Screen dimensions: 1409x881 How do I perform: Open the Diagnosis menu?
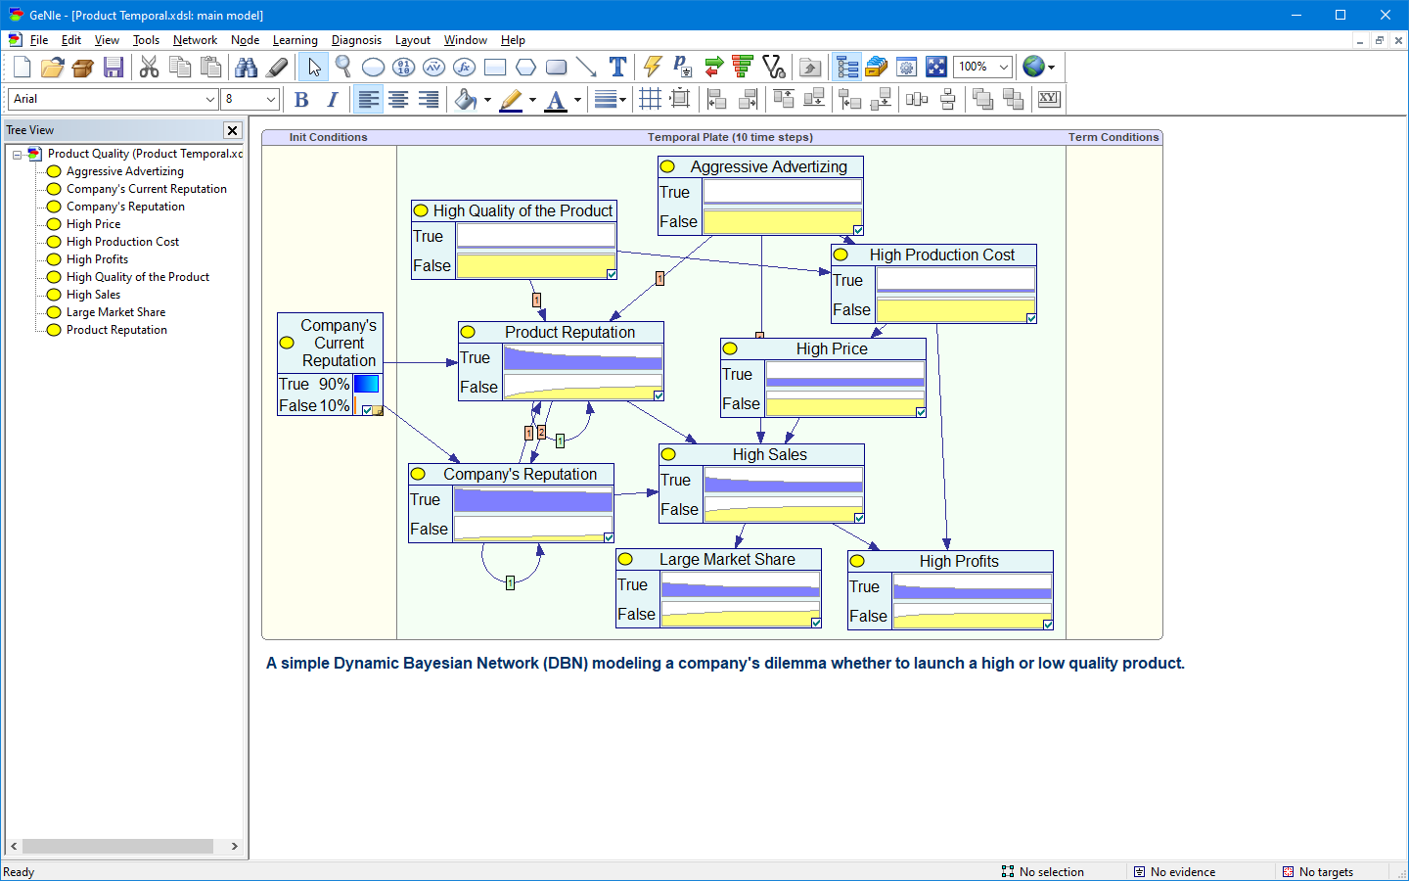point(356,40)
